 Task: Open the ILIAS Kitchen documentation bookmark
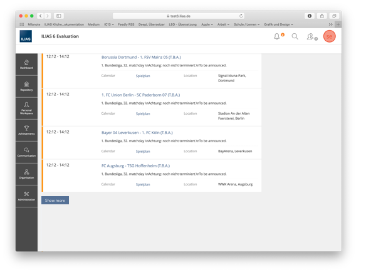click(x=64, y=24)
